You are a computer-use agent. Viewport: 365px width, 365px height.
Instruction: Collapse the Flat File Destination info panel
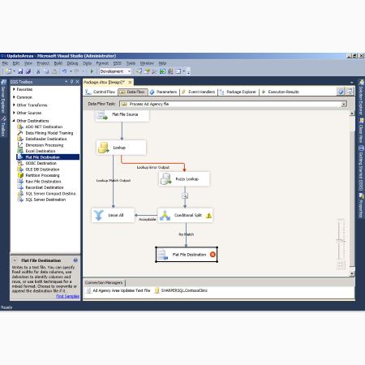15,260
